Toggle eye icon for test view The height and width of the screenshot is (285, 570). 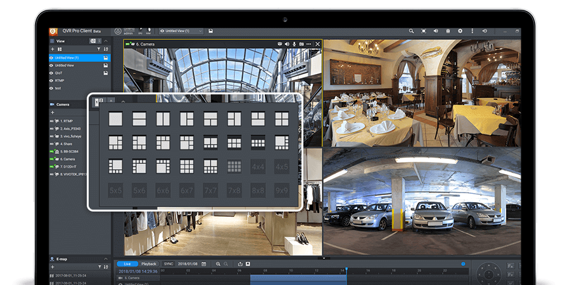[51, 88]
